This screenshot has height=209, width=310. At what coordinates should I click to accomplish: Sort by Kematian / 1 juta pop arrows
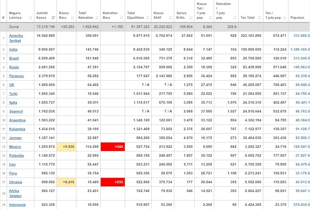[235, 18]
